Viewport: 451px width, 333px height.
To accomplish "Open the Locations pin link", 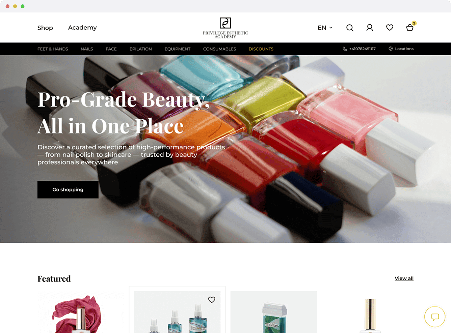I will (x=401, y=49).
